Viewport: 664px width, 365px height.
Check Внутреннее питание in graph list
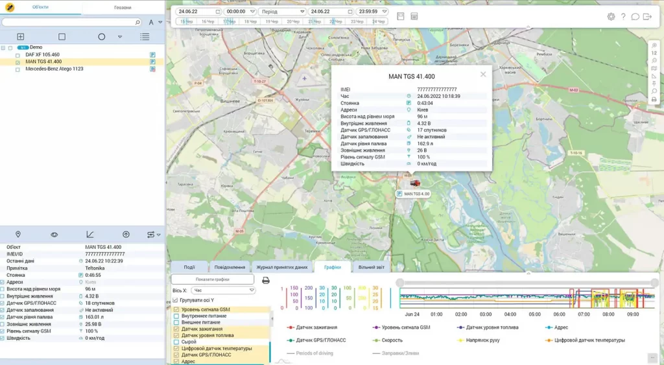(176, 316)
